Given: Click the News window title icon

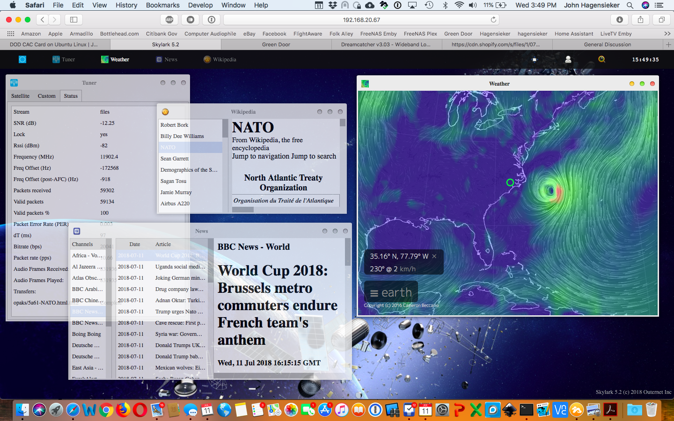Looking at the screenshot, I should (x=77, y=231).
